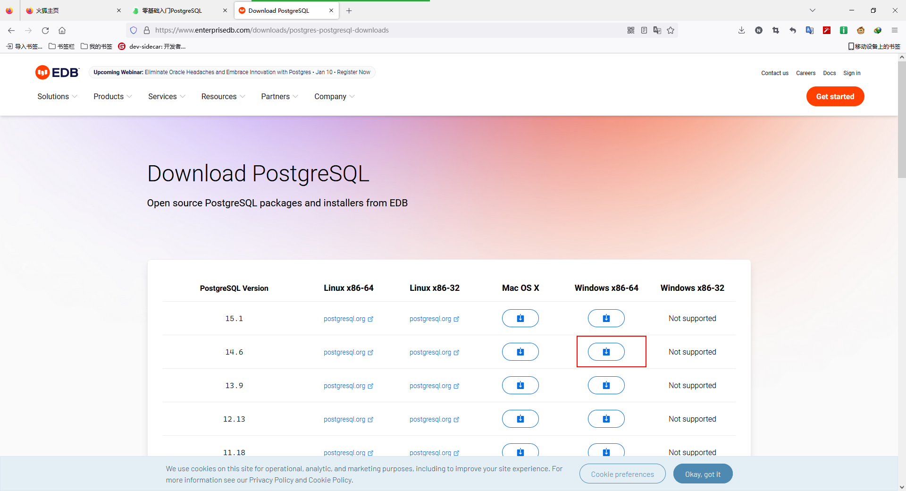Click the padlock site security icon
The image size is (906, 491).
coord(147,30)
